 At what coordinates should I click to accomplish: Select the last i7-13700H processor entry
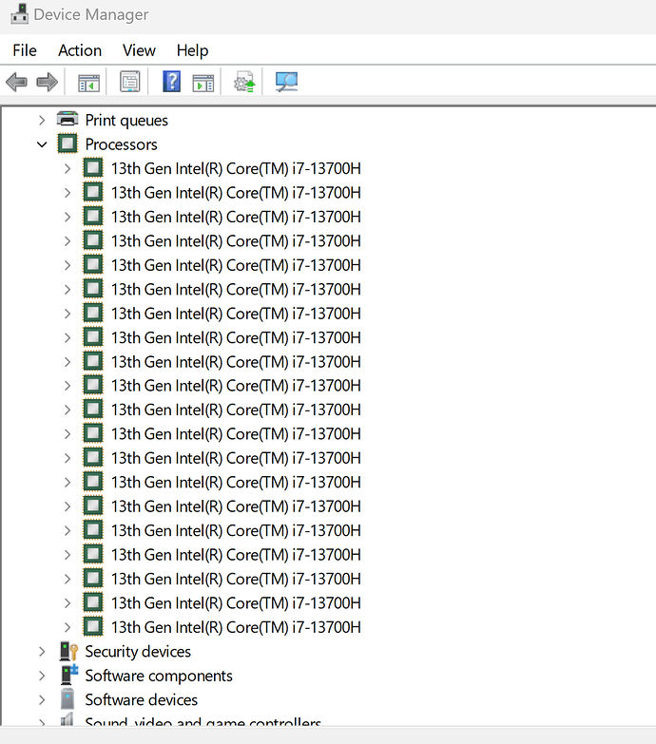(236, 627)
